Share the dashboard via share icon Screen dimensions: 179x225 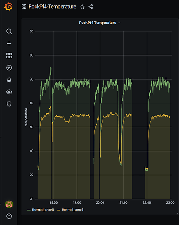point(90,7)
